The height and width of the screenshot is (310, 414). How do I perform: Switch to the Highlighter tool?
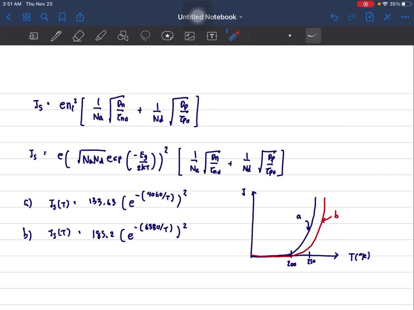[x=101, y=36]
